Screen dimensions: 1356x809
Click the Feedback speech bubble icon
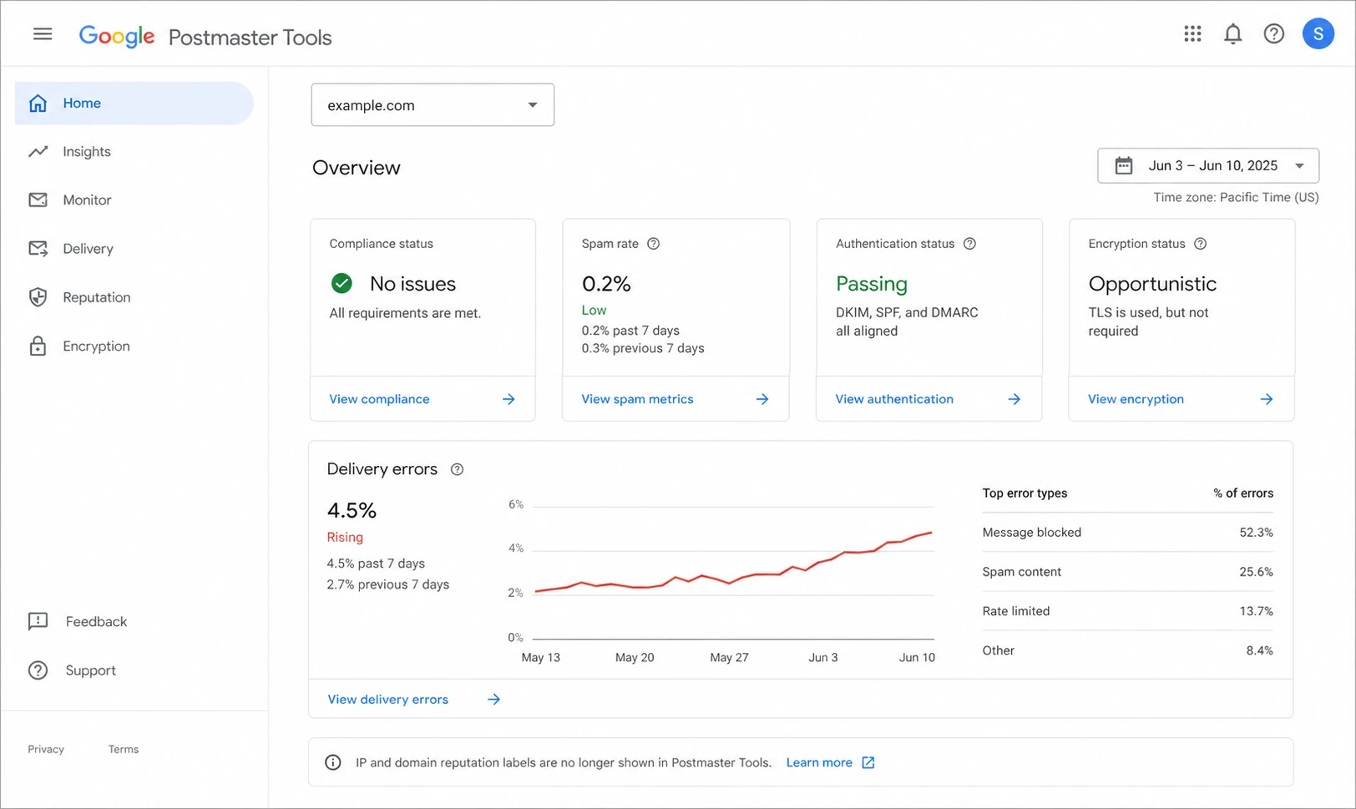(38, 621)
